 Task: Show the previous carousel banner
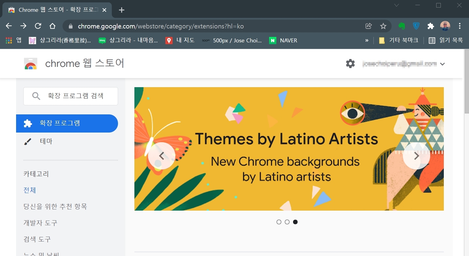[x=162, y=156]
